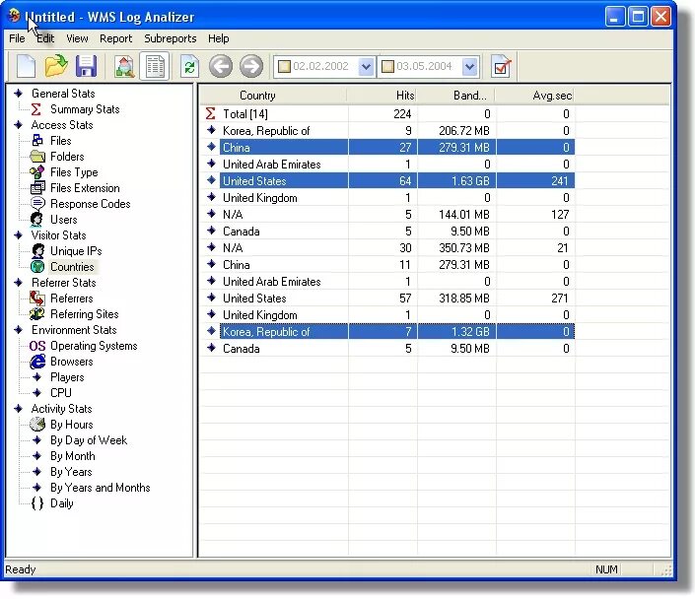Open the File menu
Screen dimensions: 695x599
pyautogui.click(x=17, y=38)
